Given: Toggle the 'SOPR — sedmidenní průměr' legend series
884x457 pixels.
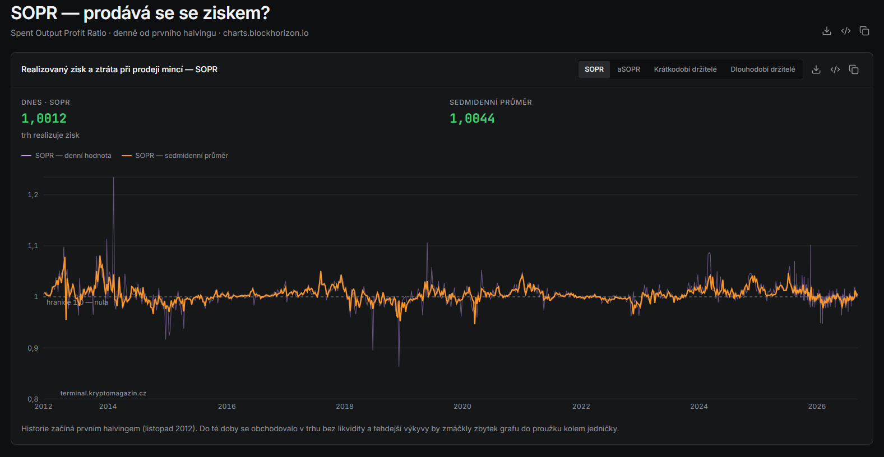Looking at the screenshot, I should tap(175, 156).
